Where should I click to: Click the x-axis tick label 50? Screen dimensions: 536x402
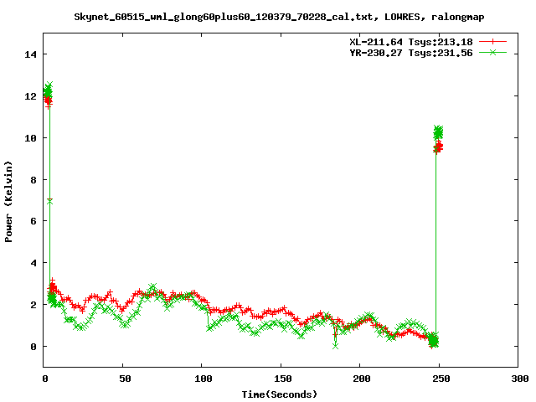(125, 379)
